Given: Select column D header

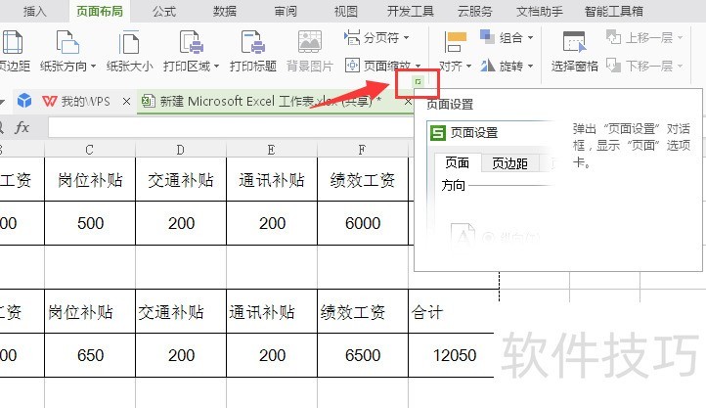Looking at the screenshot, I should pyautogui.click(x=181, y=150).
